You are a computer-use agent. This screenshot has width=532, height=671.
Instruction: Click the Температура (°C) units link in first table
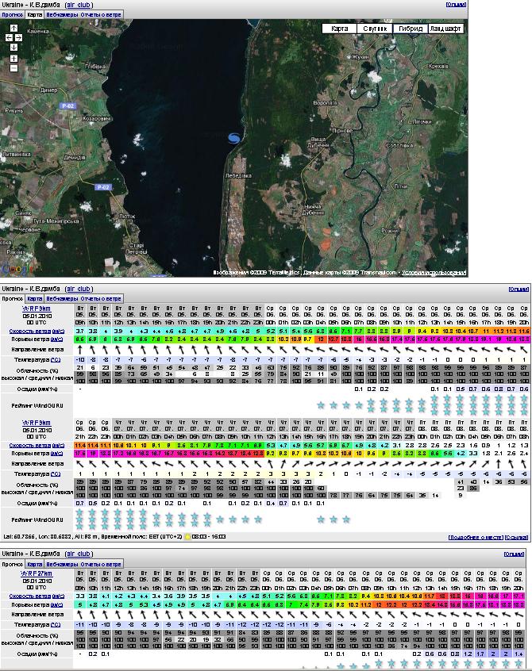[54, 359]
